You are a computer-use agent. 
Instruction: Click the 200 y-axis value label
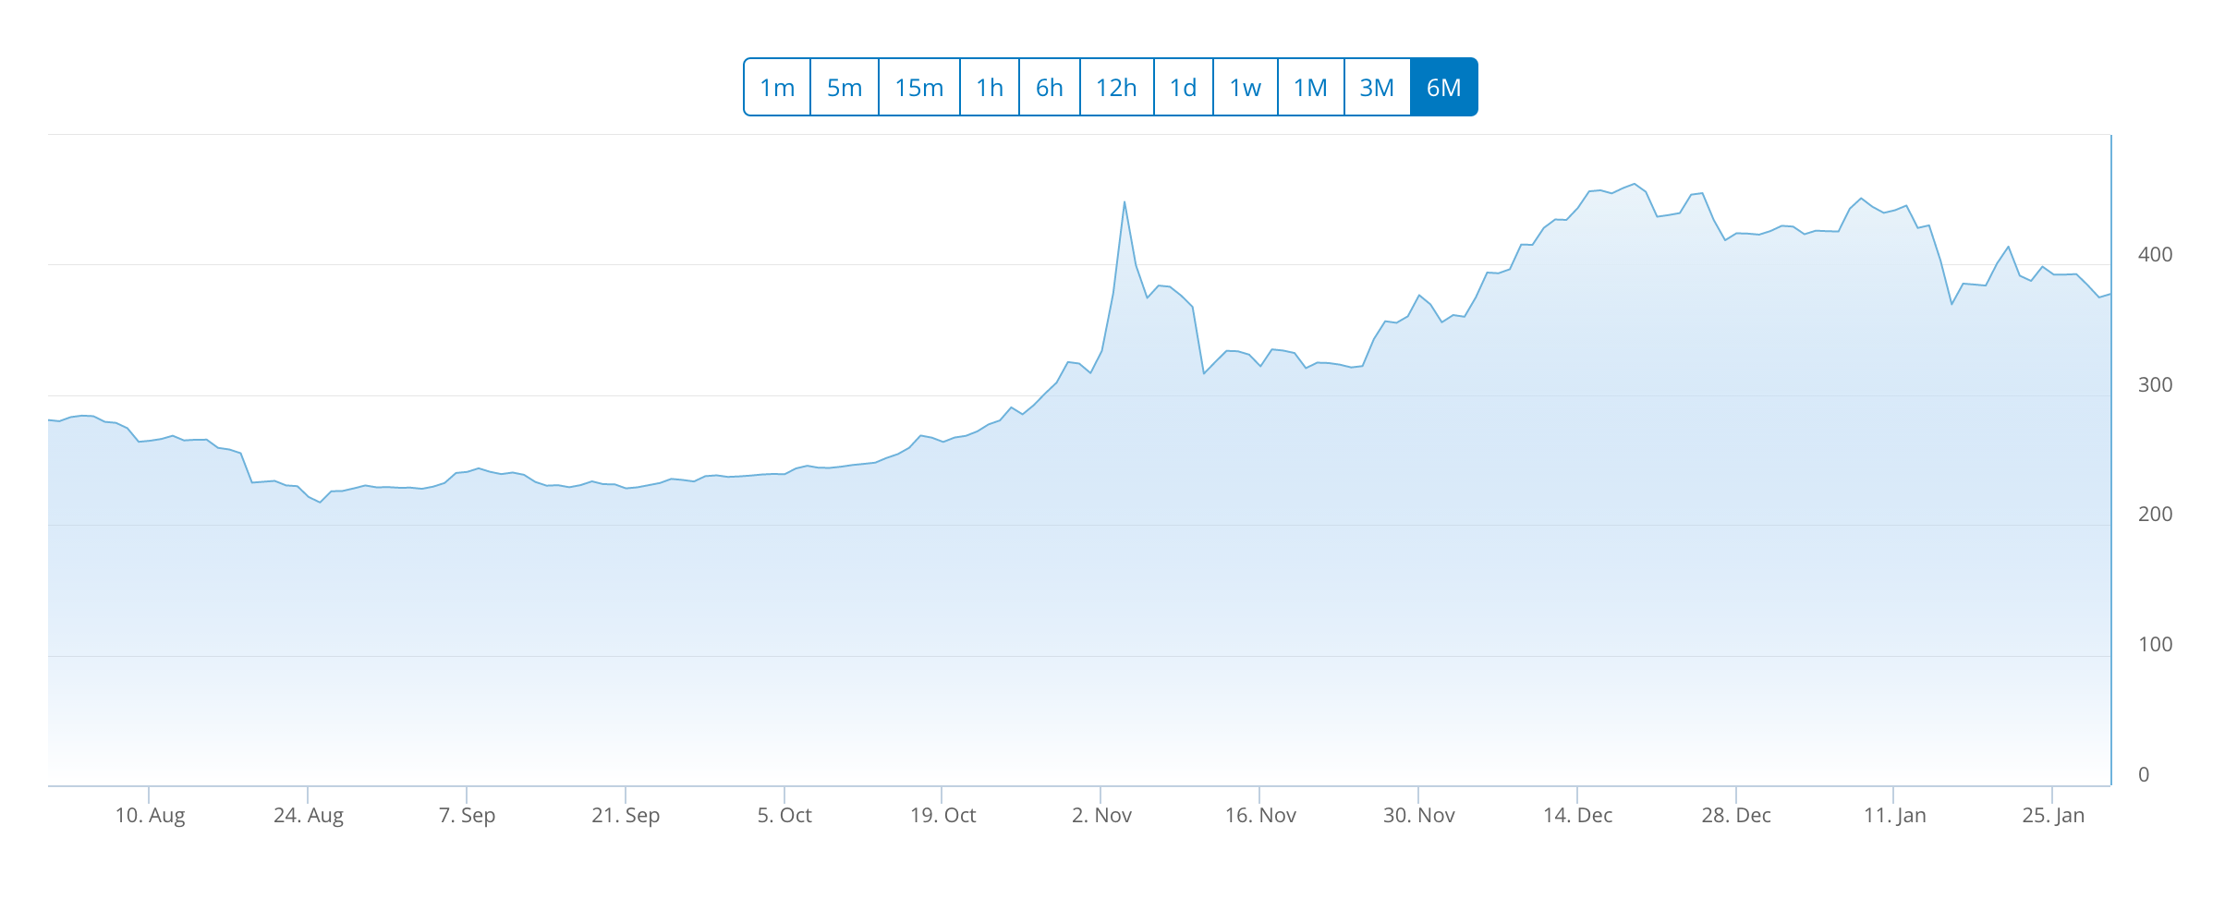[x=2155, y=515]
